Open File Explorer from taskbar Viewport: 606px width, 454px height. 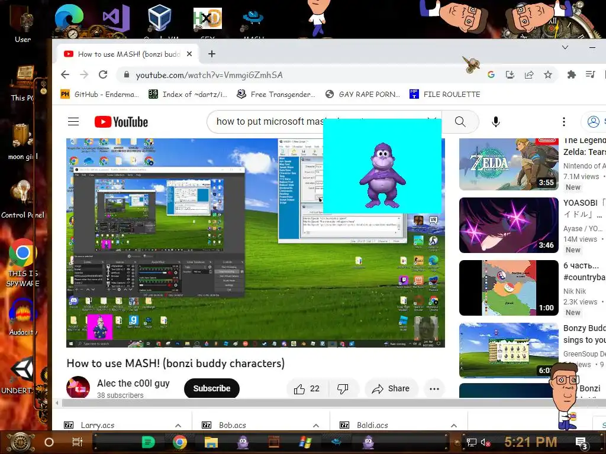coord(211,442)
